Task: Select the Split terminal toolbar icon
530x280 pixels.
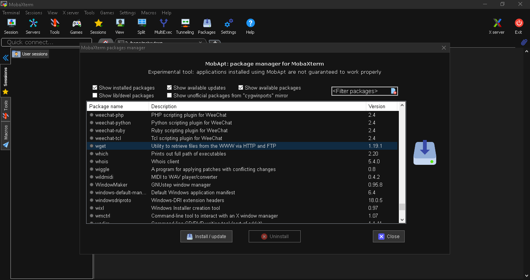Action: [x=142, y=26]
